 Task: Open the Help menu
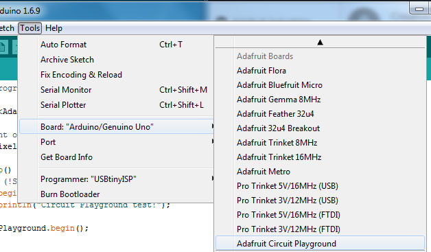point(54,28)
